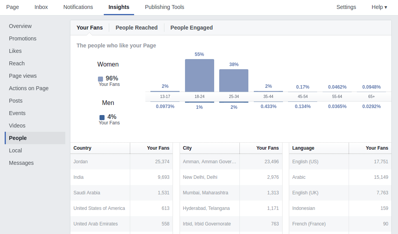Switch to the People Engaged tab

point(191,28)
